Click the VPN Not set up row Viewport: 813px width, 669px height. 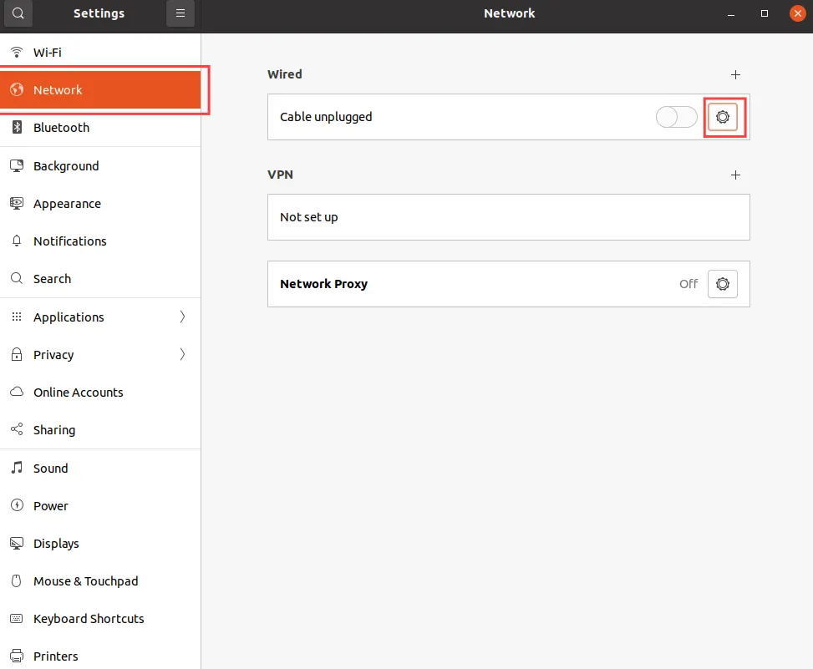(508, 217)
